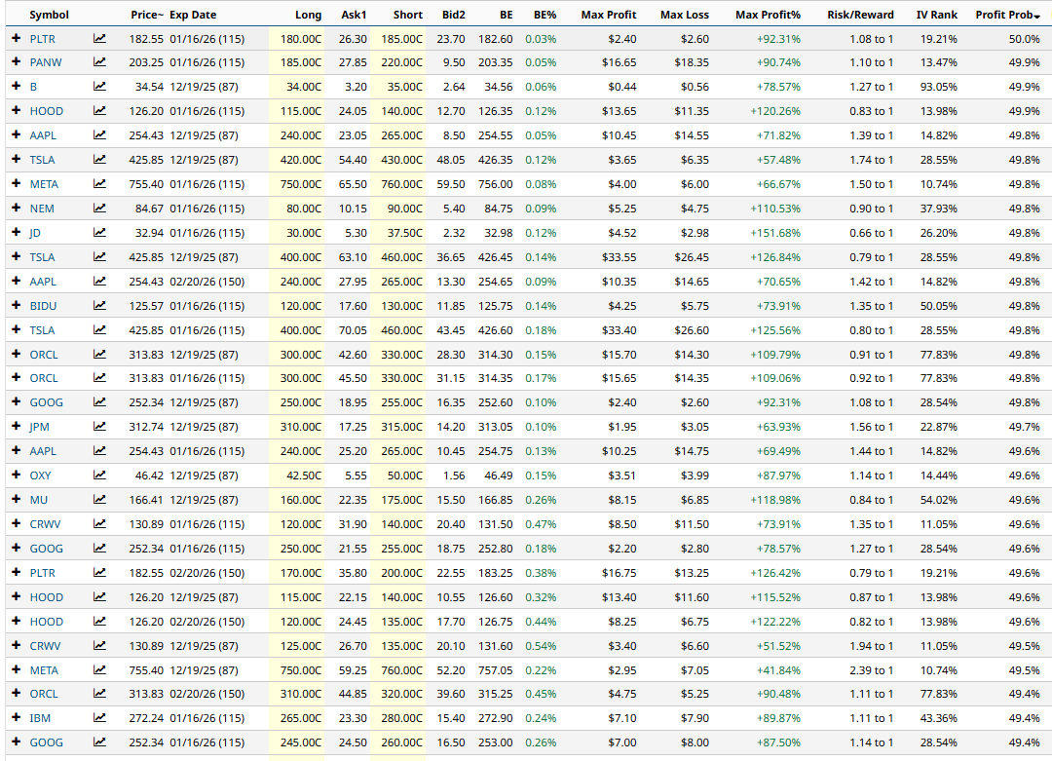Image resolution: width=1052 pixels, height=761 pixels.
Task: Open the chart icon for NEM
Action: click(99, 209)
